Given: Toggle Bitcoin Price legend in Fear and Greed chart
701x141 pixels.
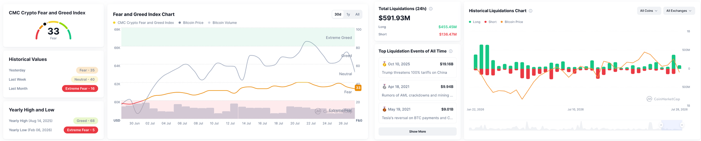Looking at the screenshot, I should coord(191,23).
